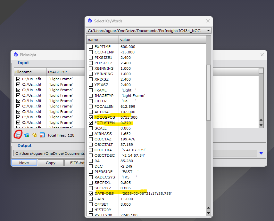The image size is (274, 221).
Task: Click the SECPIX1 keyword name
Action: coord(103,183)
